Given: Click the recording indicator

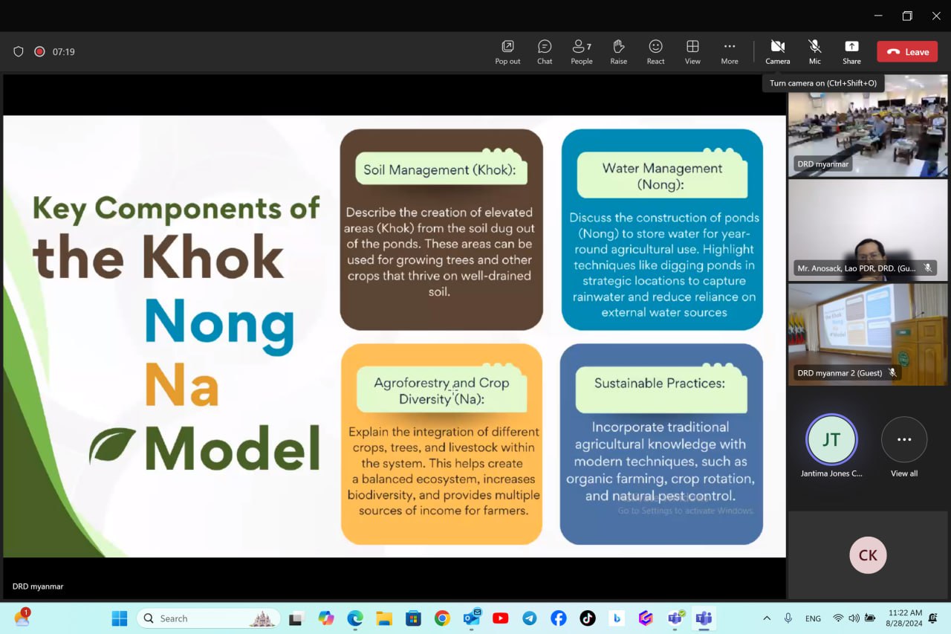Looking at the screenshot, I should click(x=39, y=52).
